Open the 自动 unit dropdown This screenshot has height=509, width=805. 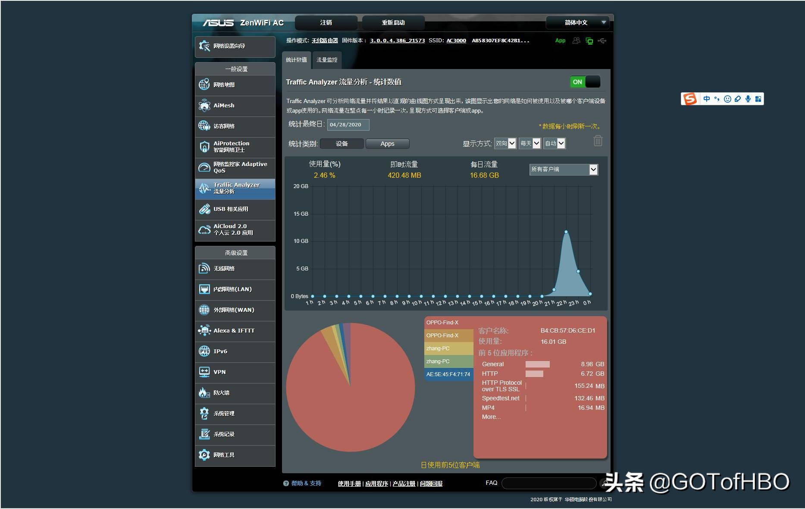pos(554,143)
